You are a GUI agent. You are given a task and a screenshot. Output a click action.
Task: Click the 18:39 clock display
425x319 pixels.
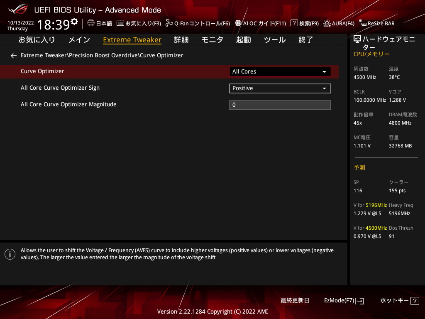tap(54, 25)
